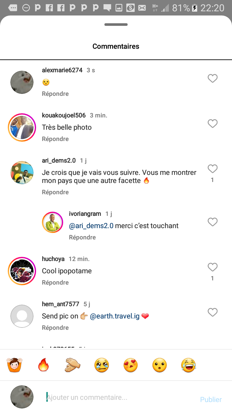
Task: Open the @earth.travel.ig mention link
Action: pos(114,316)
